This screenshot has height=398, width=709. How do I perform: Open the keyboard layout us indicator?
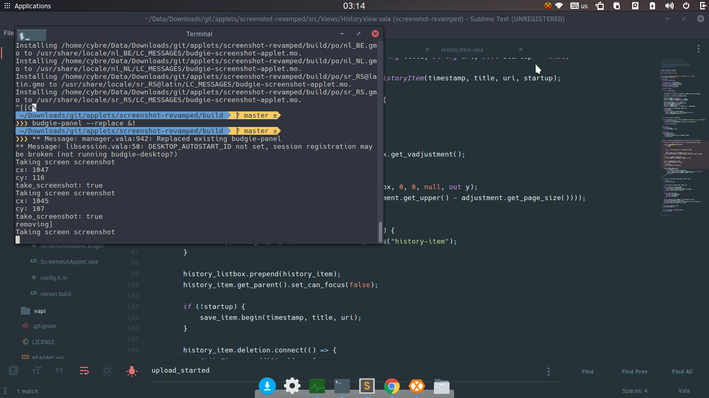[x=579, y=6]
